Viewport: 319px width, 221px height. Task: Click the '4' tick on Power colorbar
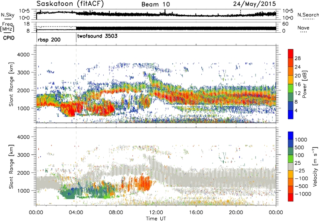(x=296, y=110)
